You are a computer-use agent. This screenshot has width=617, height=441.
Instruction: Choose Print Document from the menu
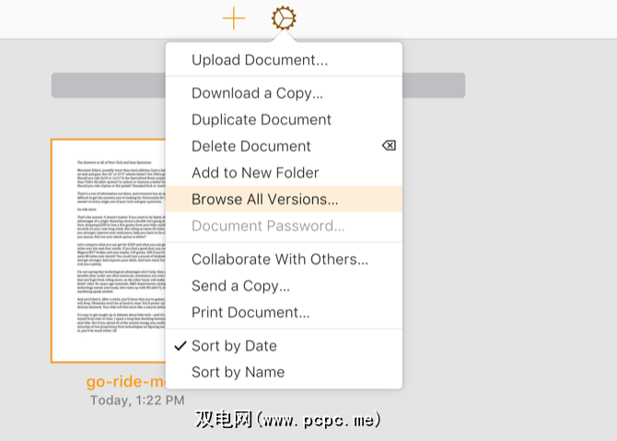point(250,312)
